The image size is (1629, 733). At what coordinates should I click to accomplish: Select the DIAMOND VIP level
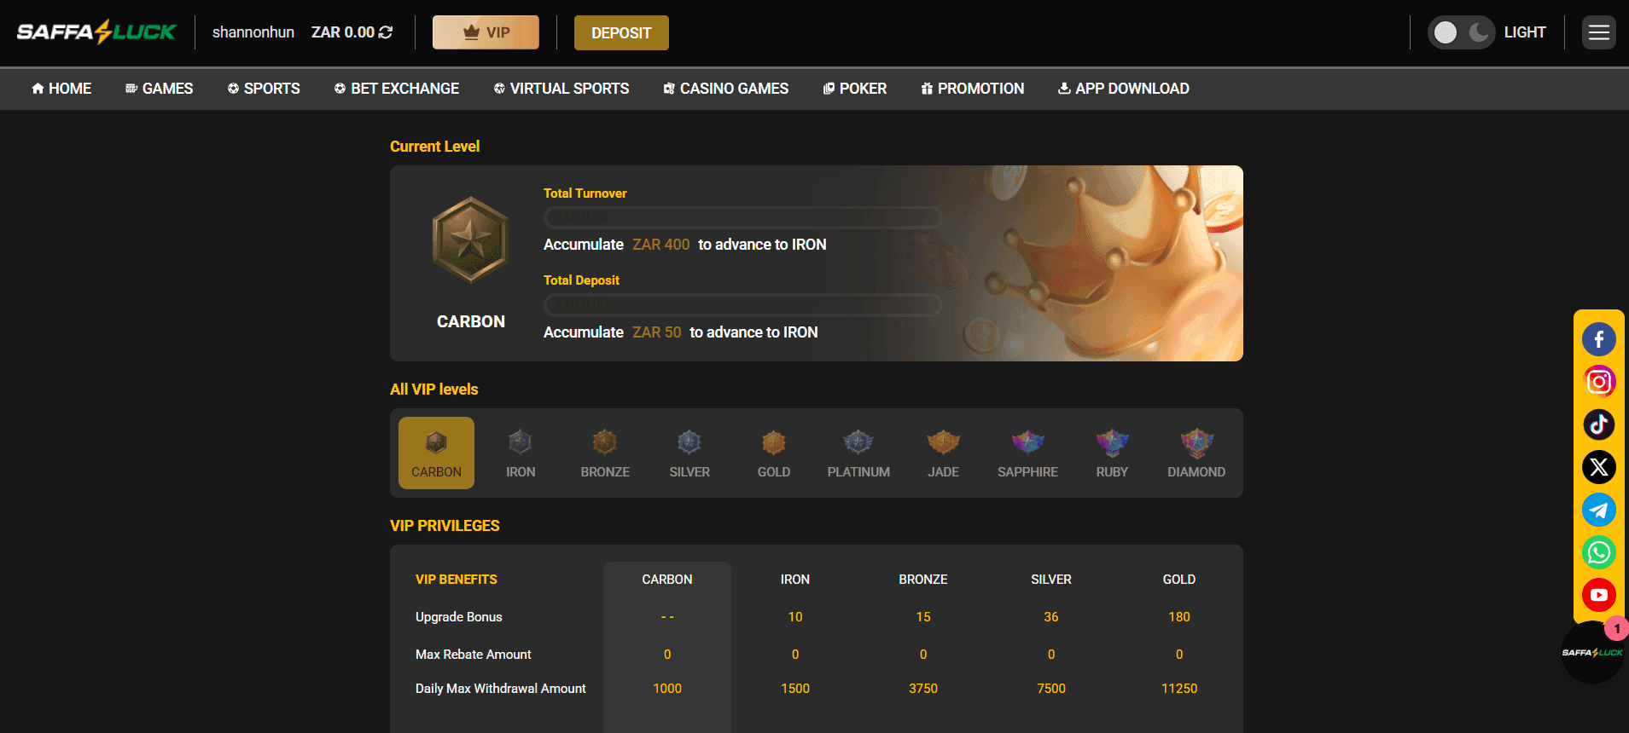(x=1196, y=453)
